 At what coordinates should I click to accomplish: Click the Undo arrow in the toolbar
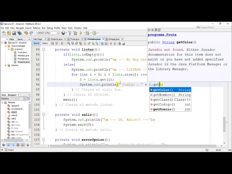click(x=26, y=33)
